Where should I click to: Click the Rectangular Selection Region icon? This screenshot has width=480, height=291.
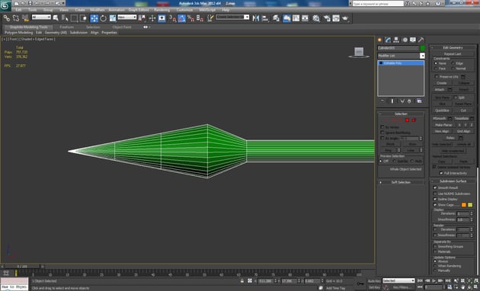pyautogui.click(x=74, y=18)
